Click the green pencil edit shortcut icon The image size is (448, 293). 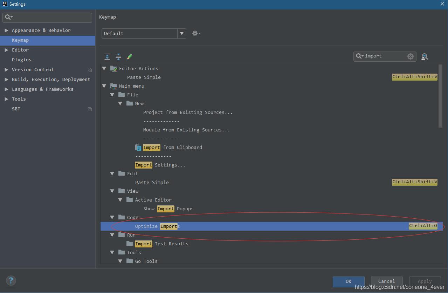click(130, 57)
